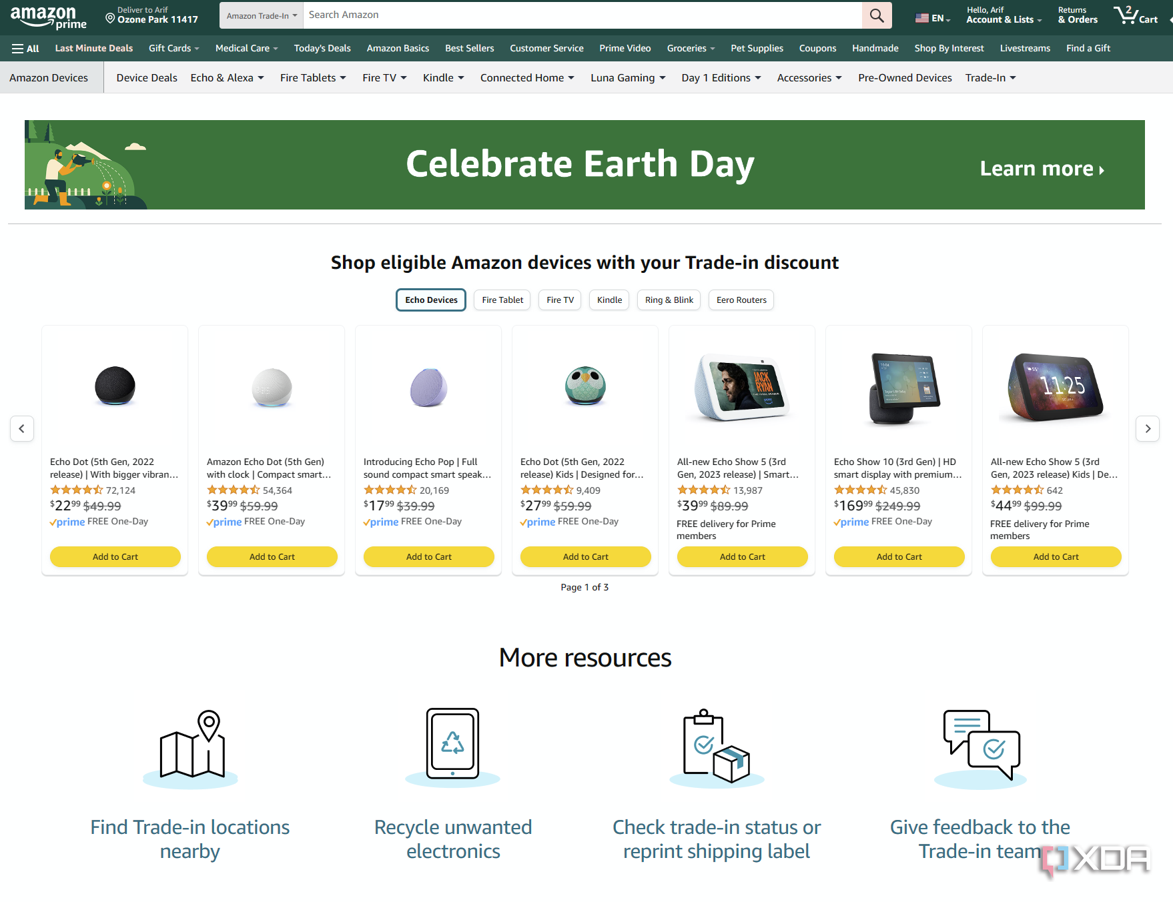Expand the Kindle menu
The width and height of the screenshot is (1173, 902).
(x=444, y=78)
